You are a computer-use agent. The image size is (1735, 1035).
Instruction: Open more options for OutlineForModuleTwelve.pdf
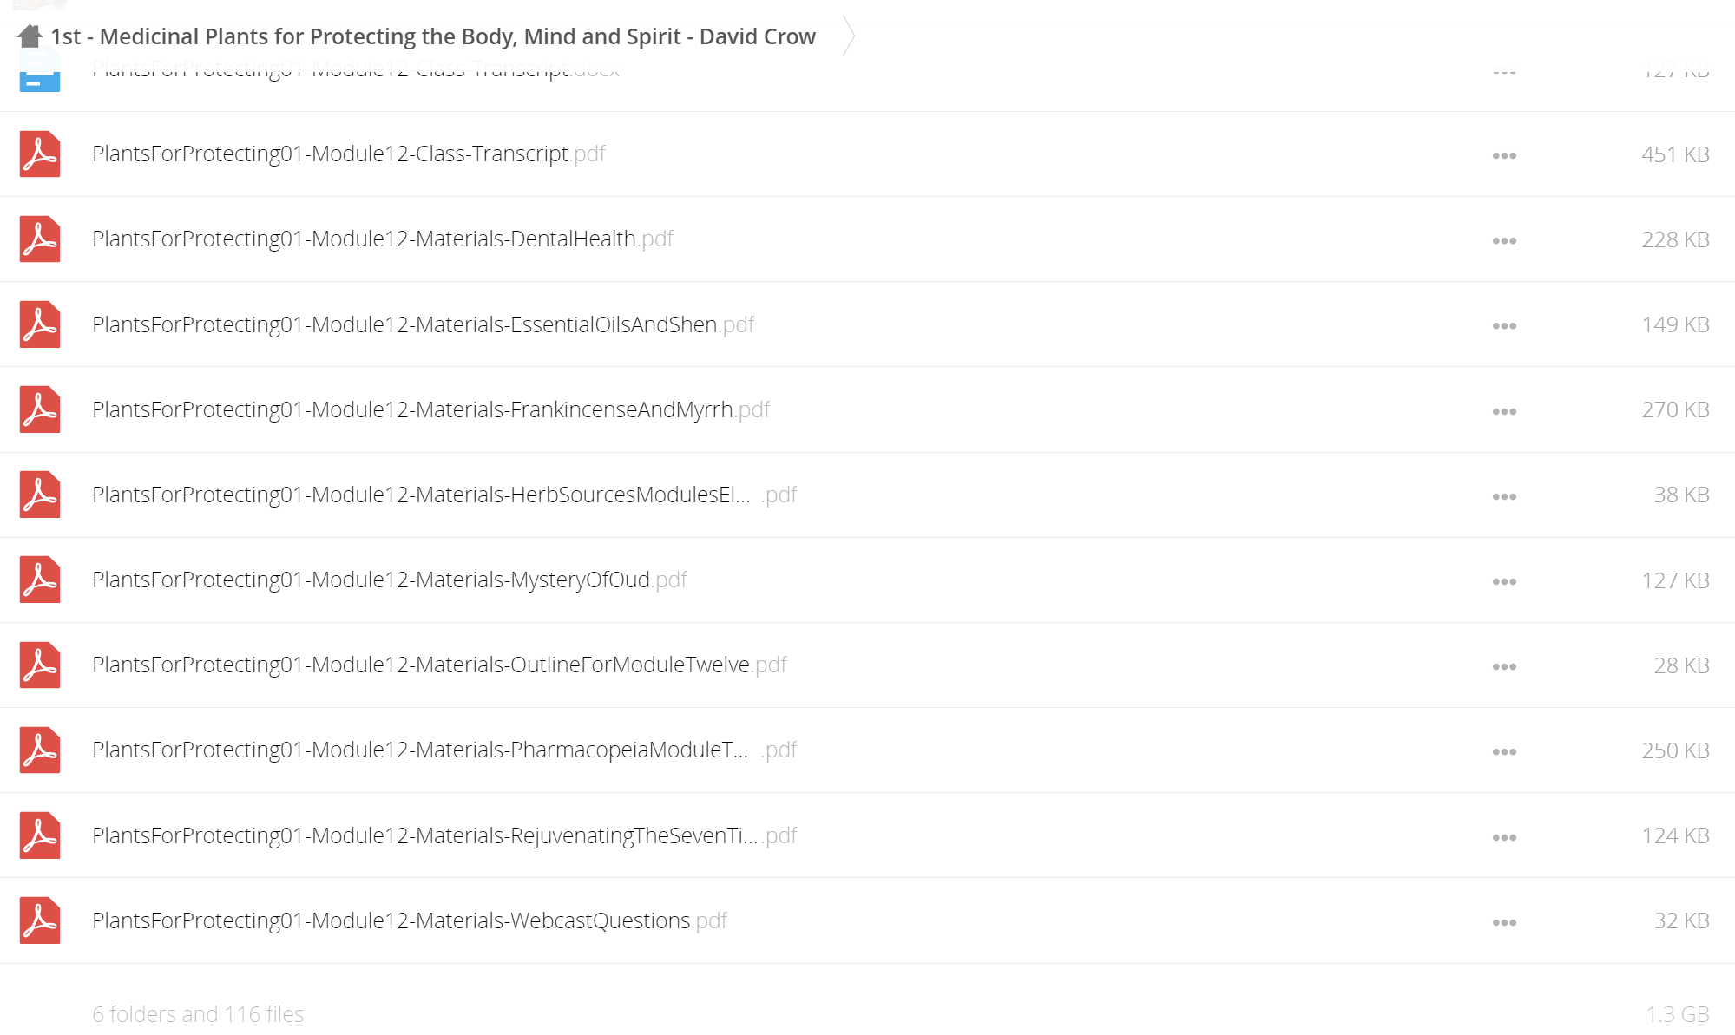pyautogui.click(x=1504, y=667)
